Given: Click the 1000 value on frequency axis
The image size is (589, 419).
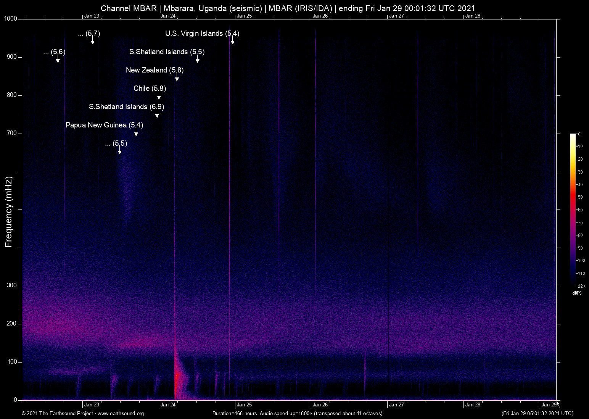Looking at the screenshot, I should coord(11,19).
